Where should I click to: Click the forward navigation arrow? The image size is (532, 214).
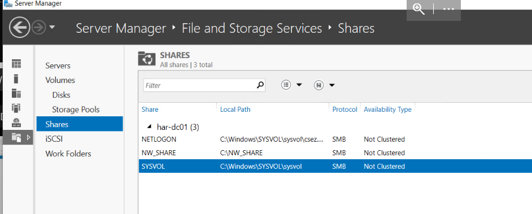pyautogui.click(x=38, y=28)
